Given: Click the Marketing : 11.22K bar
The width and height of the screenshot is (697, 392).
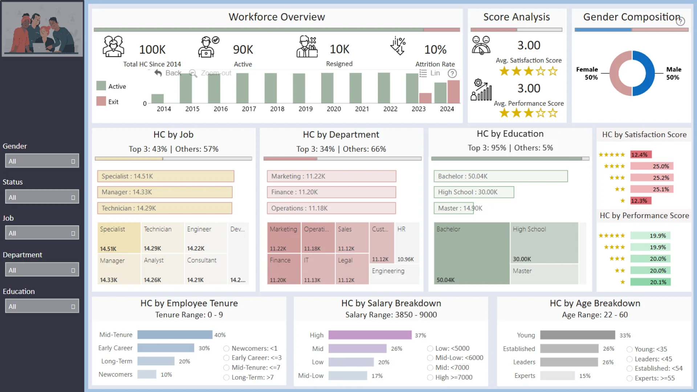Looking at the screenshot, I should tap(331, 176).
